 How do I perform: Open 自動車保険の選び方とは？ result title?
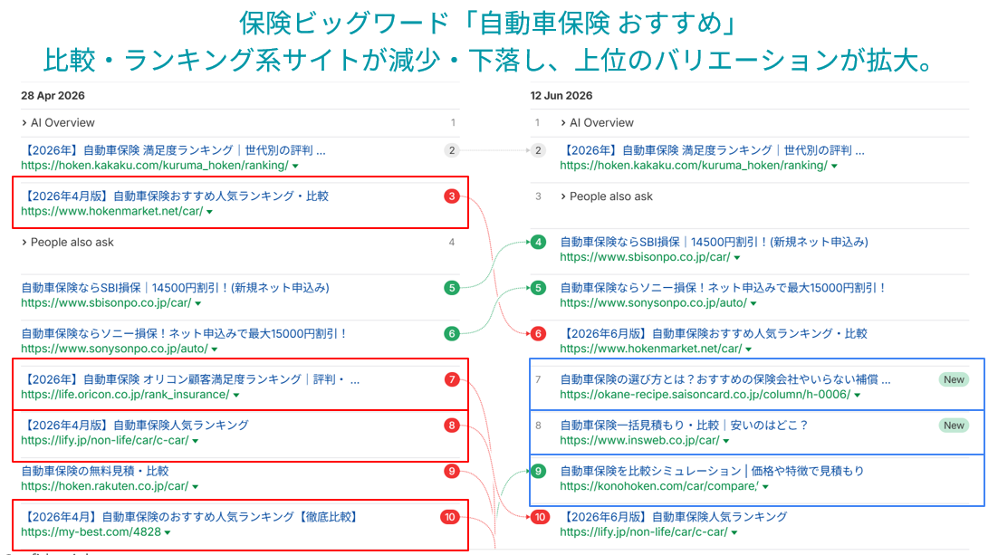click(725, 379)
